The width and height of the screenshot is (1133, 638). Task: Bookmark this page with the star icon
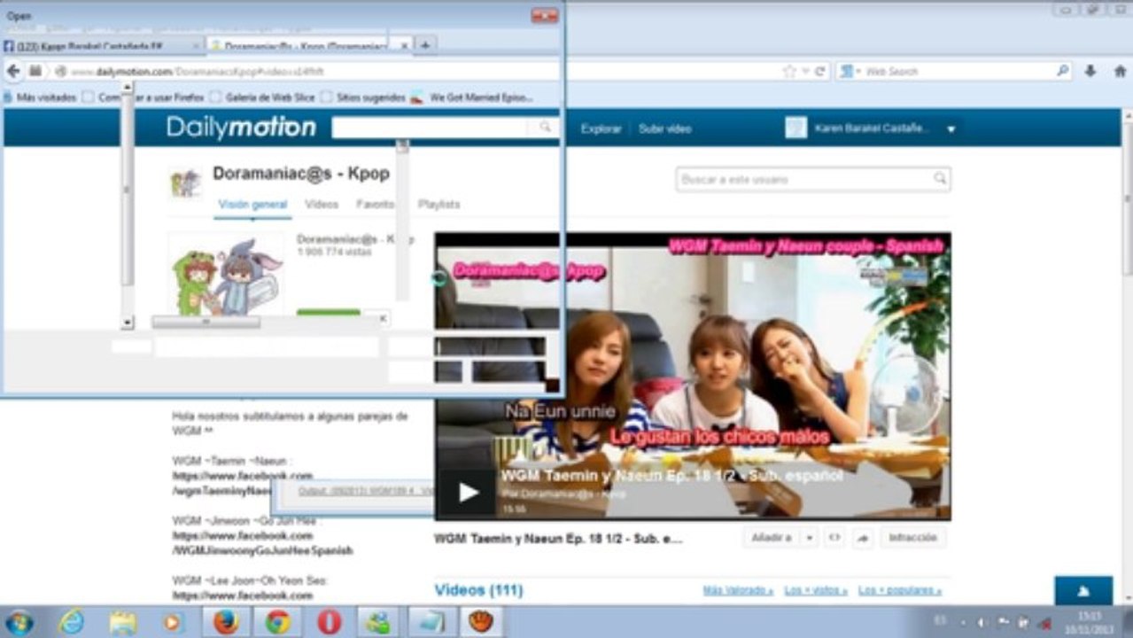pyautogui.click(x=789, y=71)
